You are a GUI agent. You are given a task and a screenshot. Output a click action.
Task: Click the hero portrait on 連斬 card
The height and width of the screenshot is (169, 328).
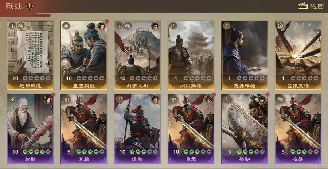155,100
